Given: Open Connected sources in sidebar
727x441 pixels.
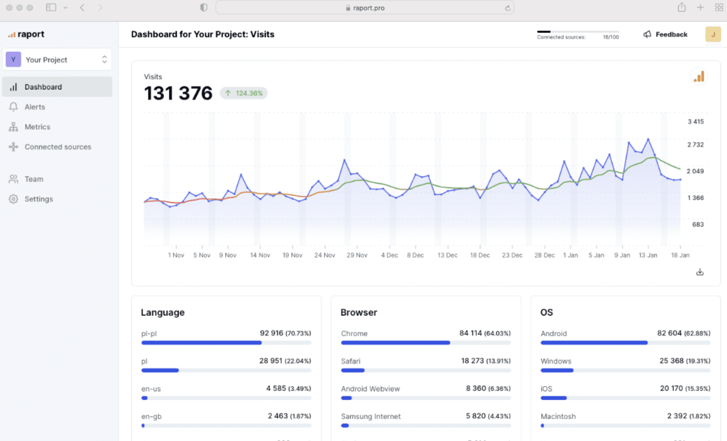Looking at the screenshot, I should click(x=57, y=147).
